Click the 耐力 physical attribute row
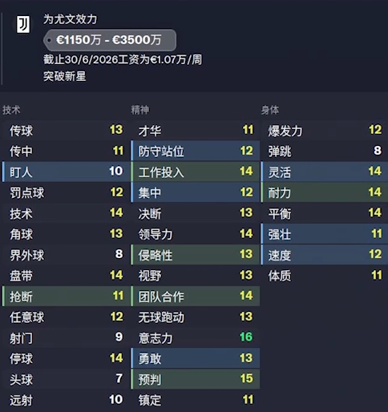Screen dimensions: 388x412 coord(325,192)
